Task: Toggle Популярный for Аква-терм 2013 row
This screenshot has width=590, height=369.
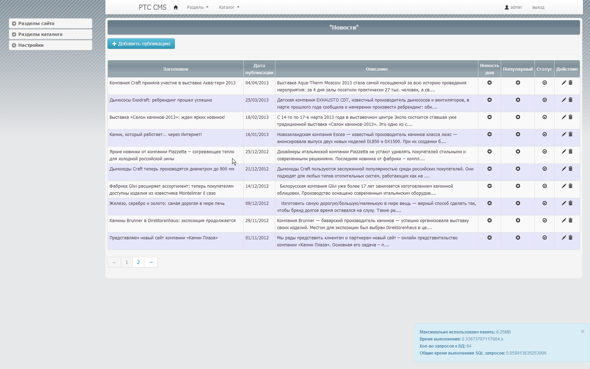Action: [518, 83]
